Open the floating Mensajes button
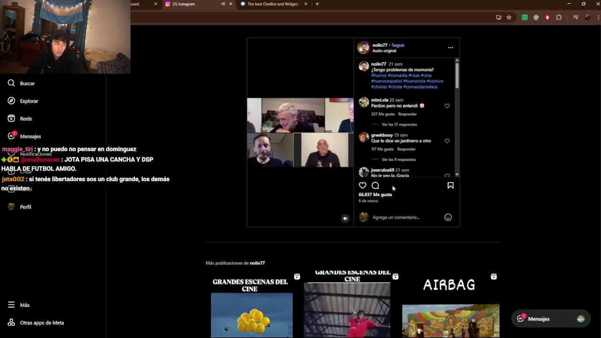The image size is (601, 338). [551, 319]
